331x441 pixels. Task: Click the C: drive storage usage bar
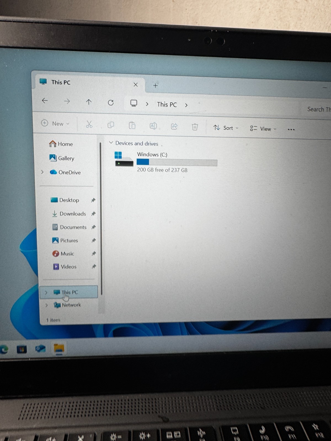click(x=177, y=163)
